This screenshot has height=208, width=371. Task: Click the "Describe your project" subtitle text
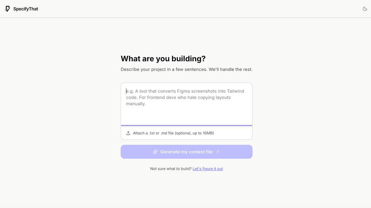[x=186, y=69]
